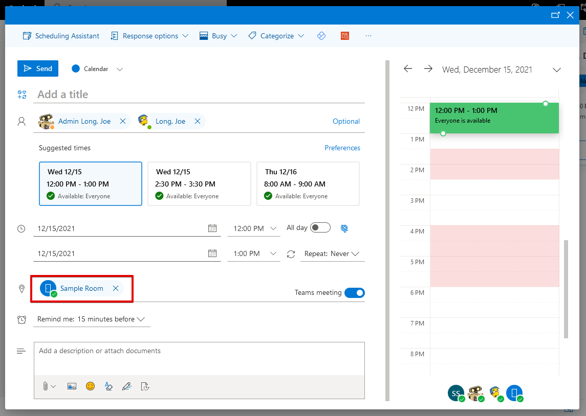This screenshot has width=586, height=416.
Task: Open the start date calendar picker icon
Action: pos(212,228)
